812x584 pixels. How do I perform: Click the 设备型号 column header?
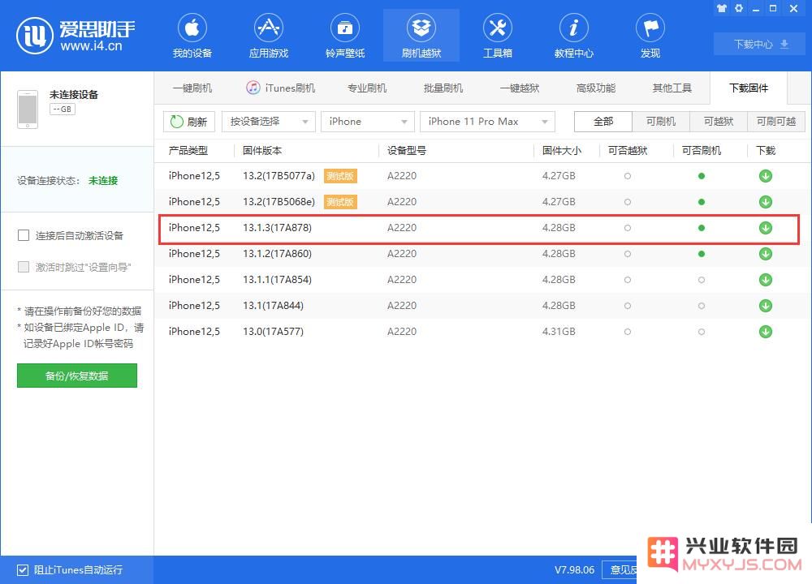click(x=407, y=151)
